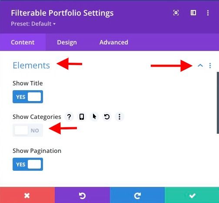219x203 pixels.
Task: Click the purple undo button
Action: (82, 195)
